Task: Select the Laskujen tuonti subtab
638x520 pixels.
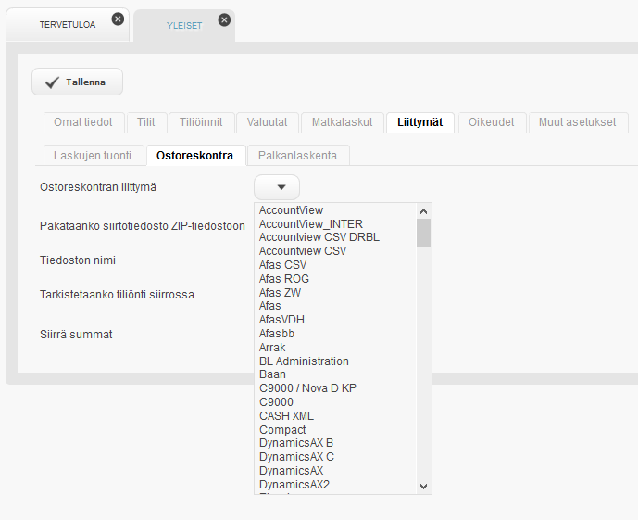Action: tap(93, 155)
